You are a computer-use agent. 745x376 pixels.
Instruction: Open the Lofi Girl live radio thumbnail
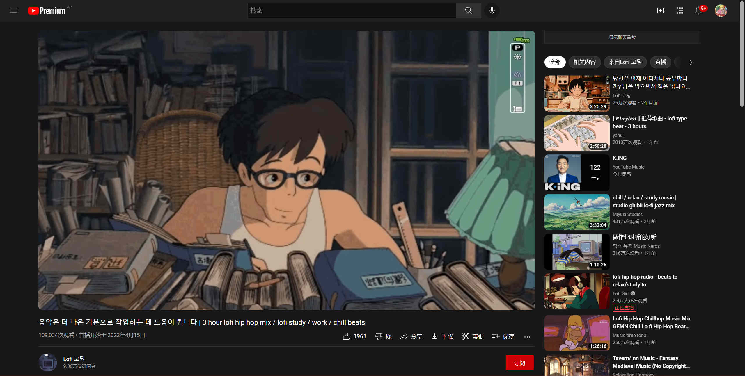(x=577, y=291)
